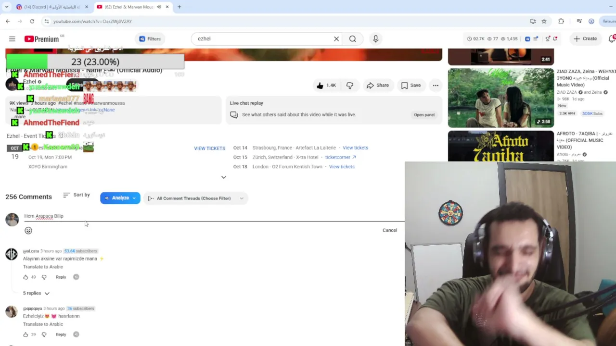The image size is (616, 346).
Task: Expand 5 replies under @al.catu comment
Action: (x=36, y=293)
